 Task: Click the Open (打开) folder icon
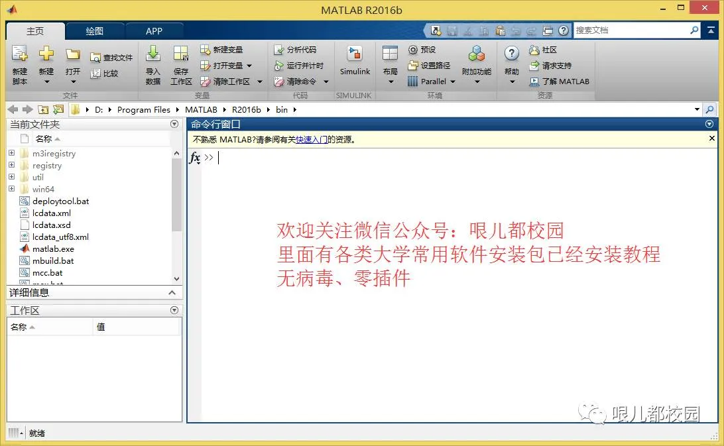[72, 54]
